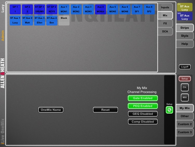Viewport: 195px width, 147px height.
Task: Click the OneMix Name button
Action: [x=51, y=110]
